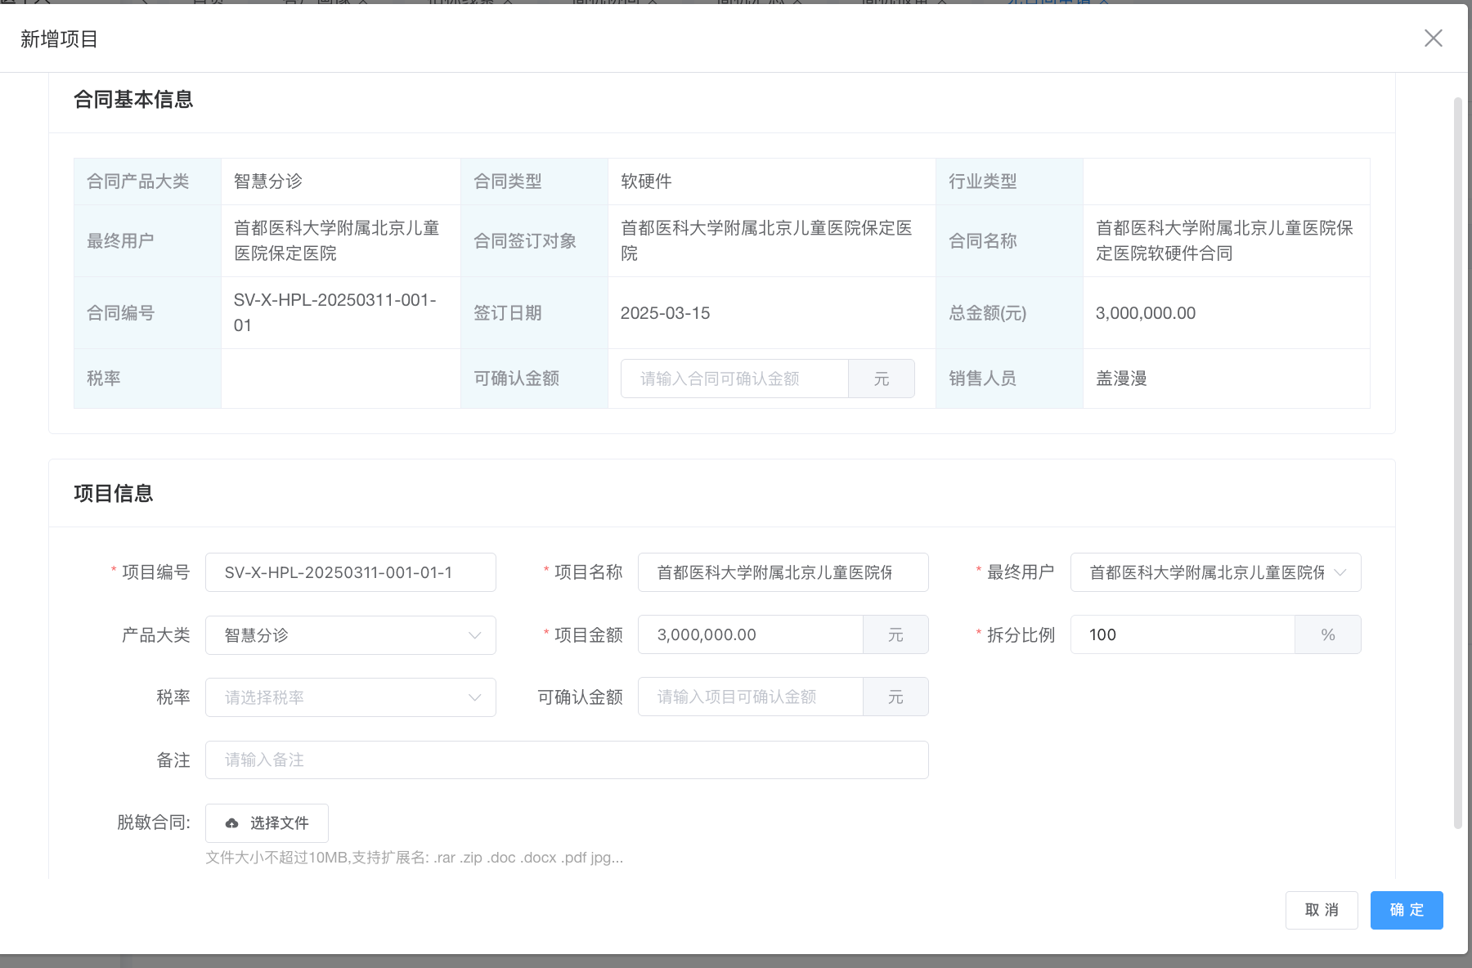Open the 税率 selection dropdown
Viewport: 1472px width, 968px height.
click(350, 697)
